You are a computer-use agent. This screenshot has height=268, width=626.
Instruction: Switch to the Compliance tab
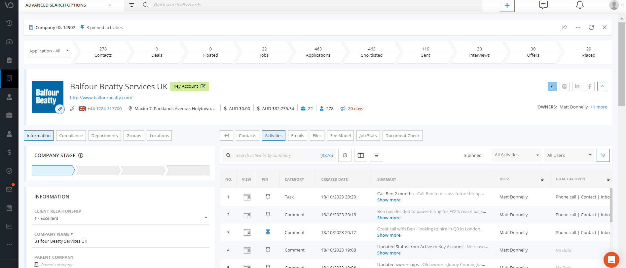pyautogui.click(x=71, y=135)
